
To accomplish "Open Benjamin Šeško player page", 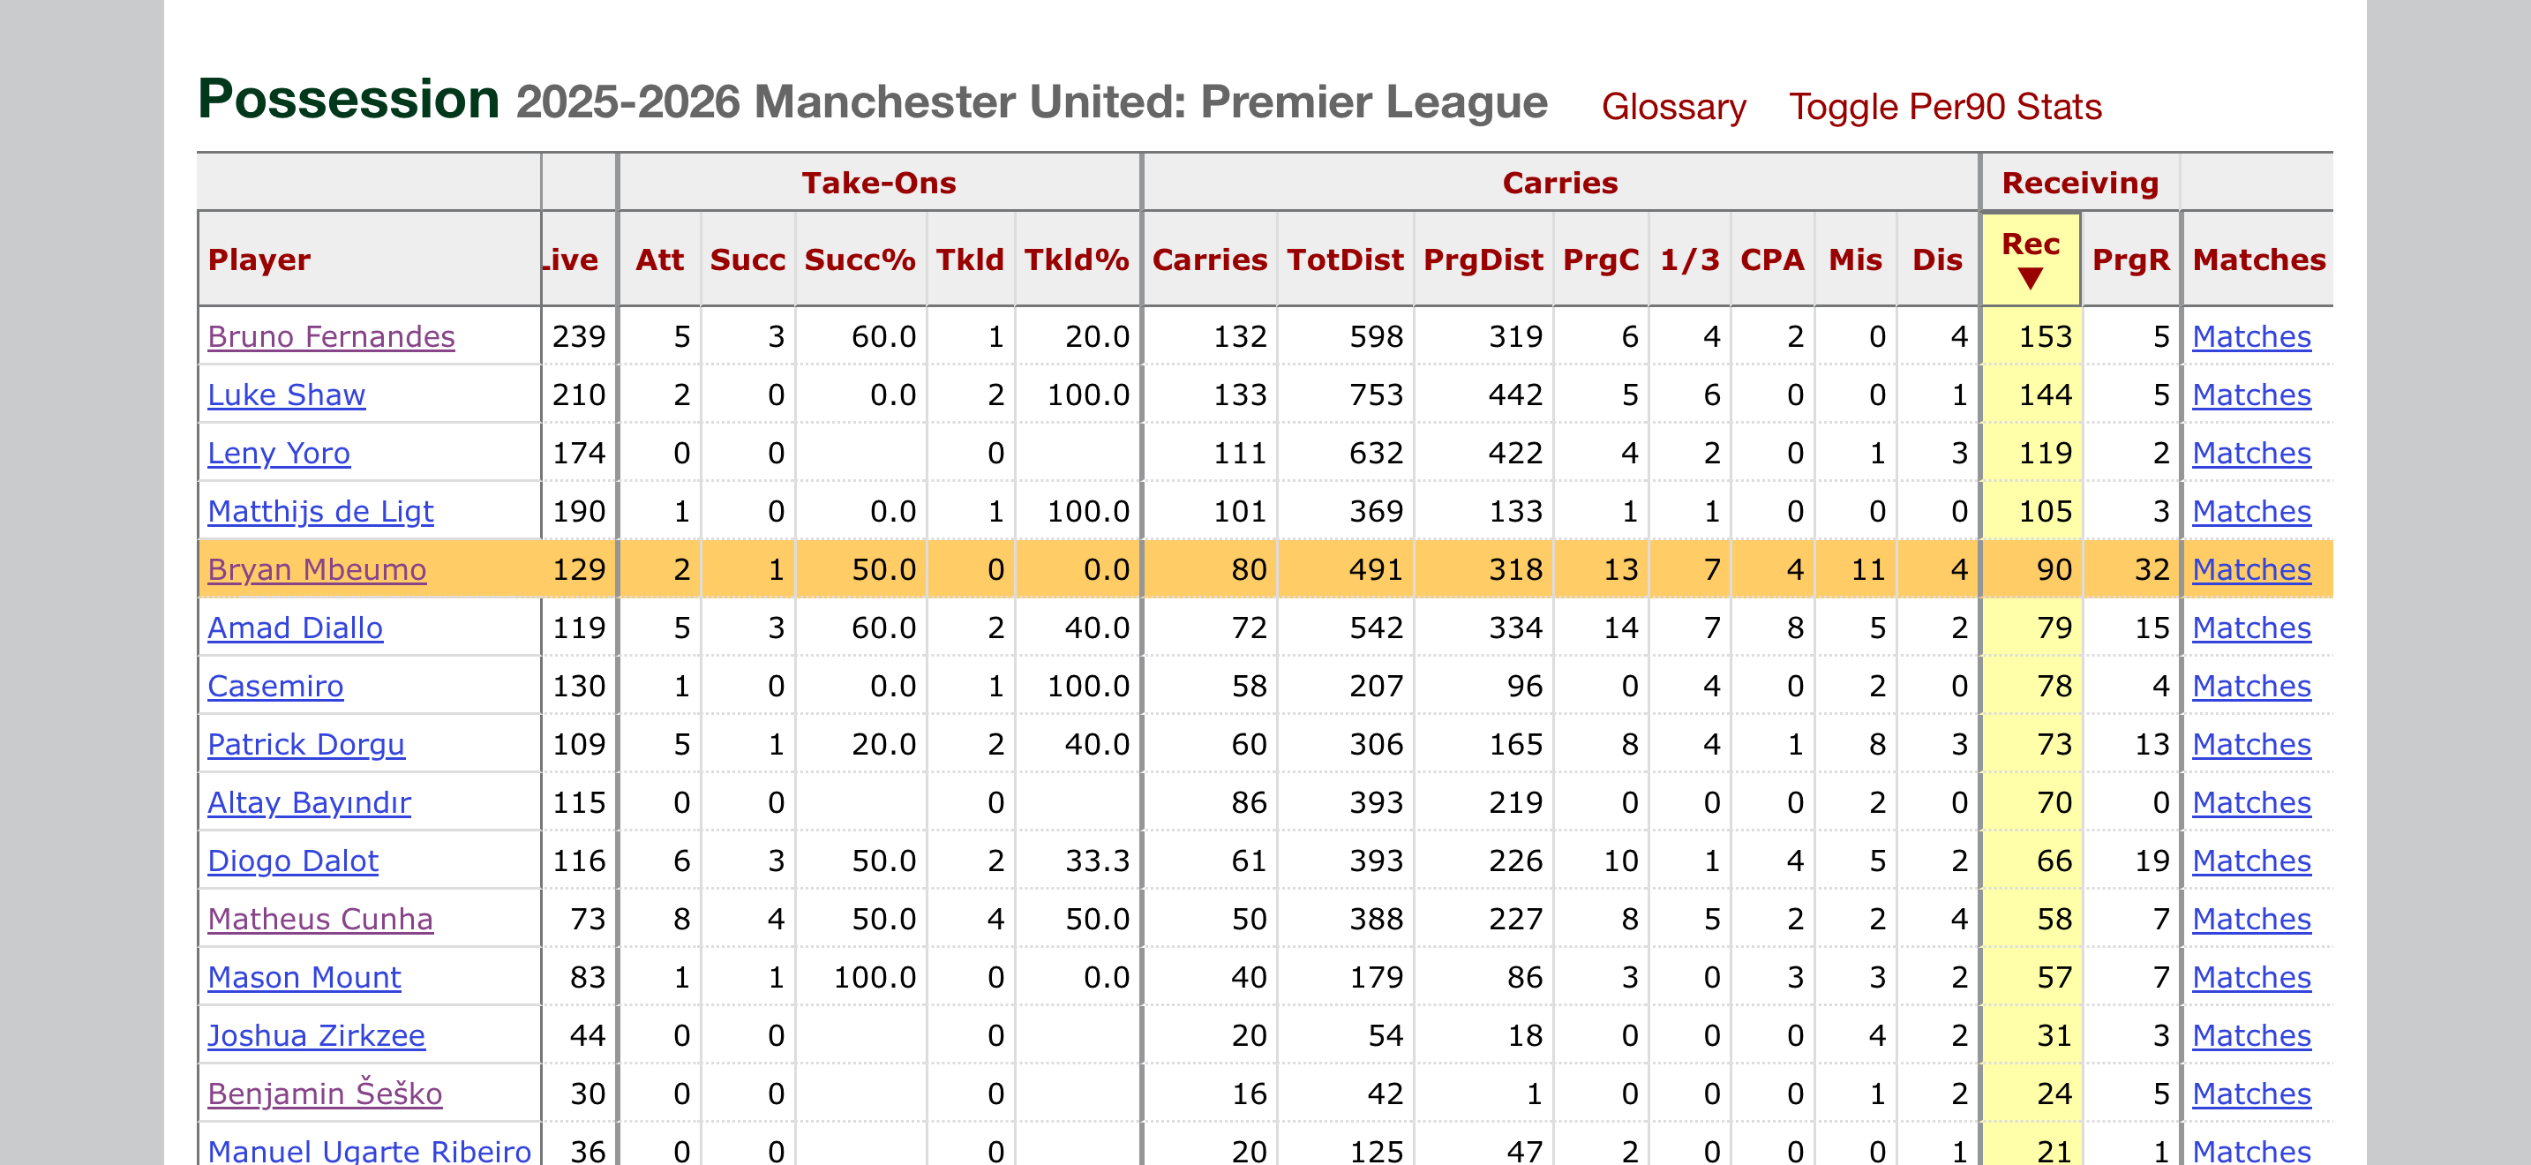I will [326, 1094].
